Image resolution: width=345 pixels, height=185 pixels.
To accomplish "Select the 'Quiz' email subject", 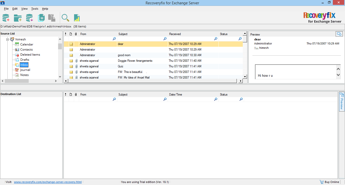I will (x=120, y=66).
